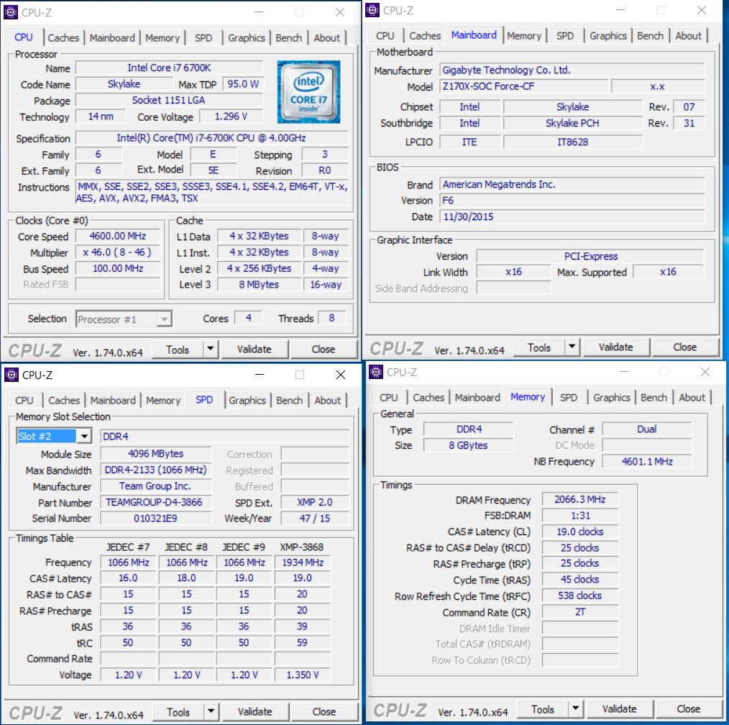
Task: Open About tab in the SPD window
Action: (328, 401)
